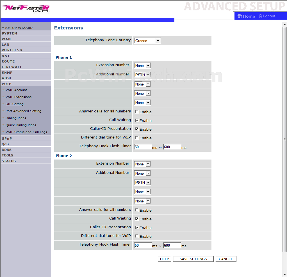Click the SAVE SETTINGS button

coord(193,259)
